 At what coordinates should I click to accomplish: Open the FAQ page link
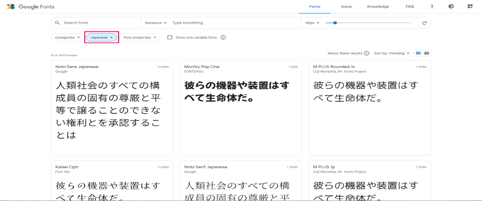click(410, 7)
